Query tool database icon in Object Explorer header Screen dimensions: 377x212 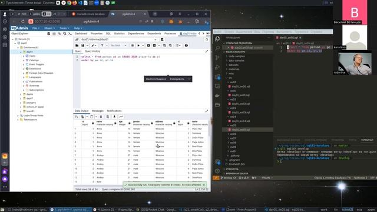pos(49,34)
